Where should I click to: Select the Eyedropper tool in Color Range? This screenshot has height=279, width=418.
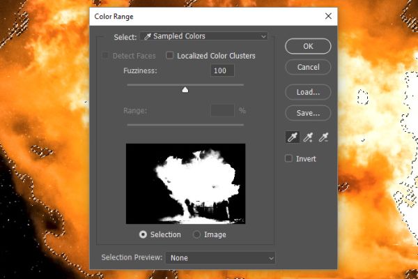click(293, 137)
